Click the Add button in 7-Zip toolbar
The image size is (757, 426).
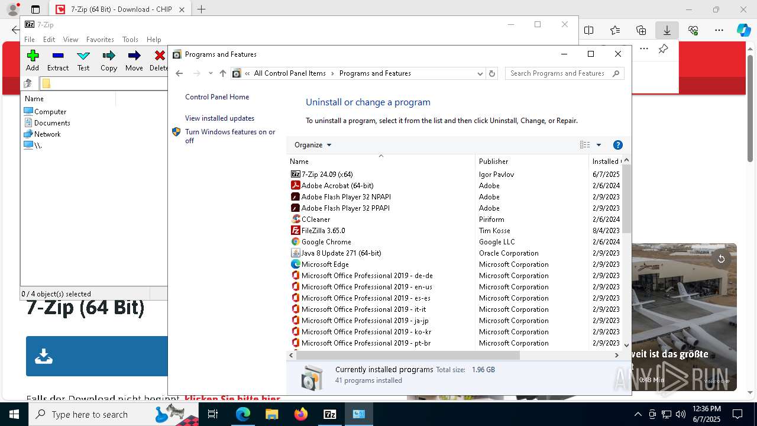[x=33, y=60]
